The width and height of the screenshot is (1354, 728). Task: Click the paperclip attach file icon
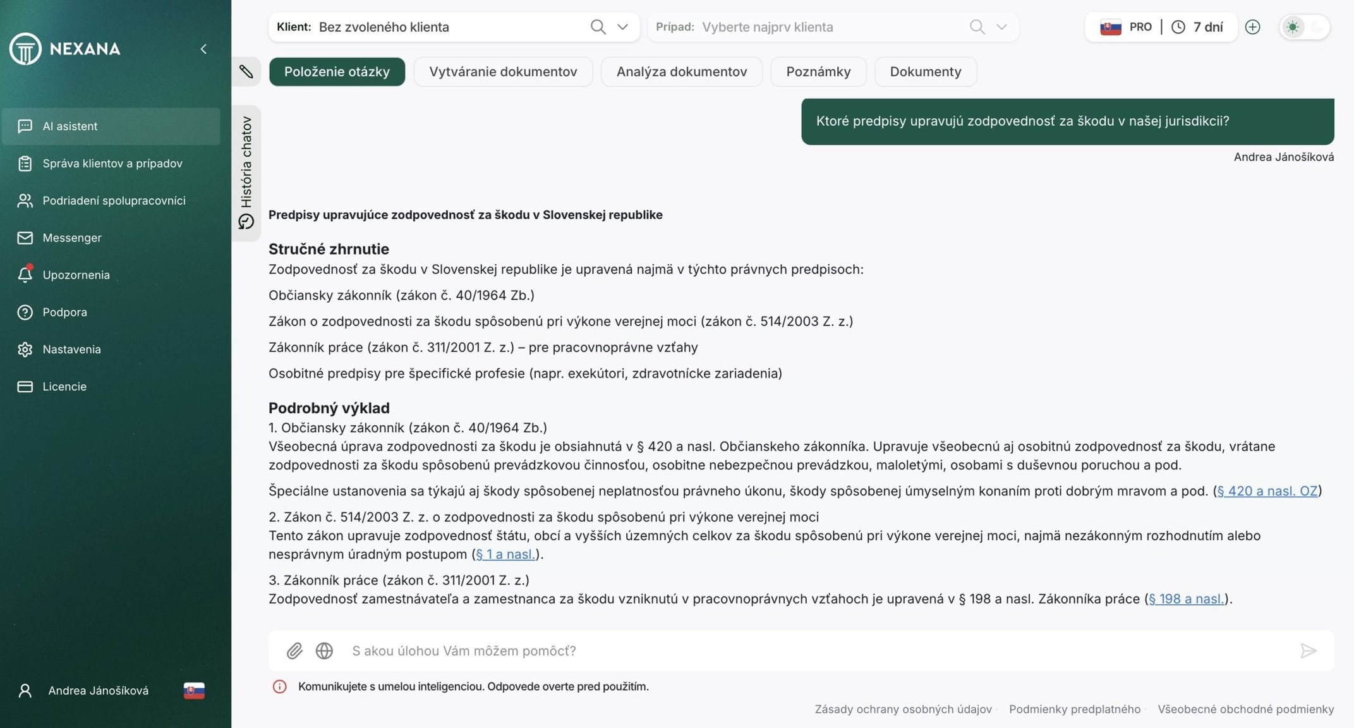(x=294, y=651)
